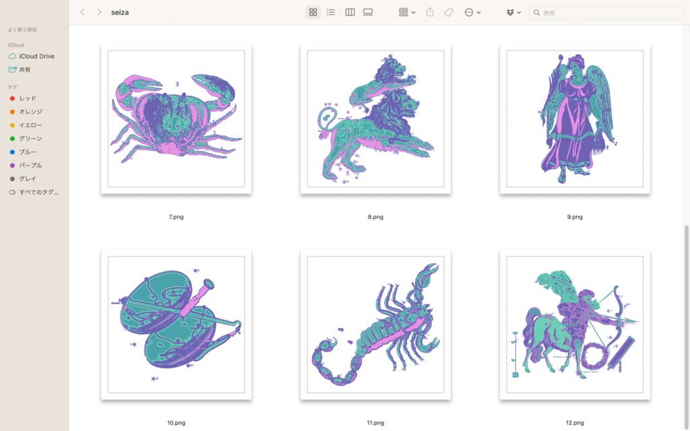Image resolution: width=690 pixels, height=431 pixels.
Task: Select the レッド red tag
Action: pos(23,98)
